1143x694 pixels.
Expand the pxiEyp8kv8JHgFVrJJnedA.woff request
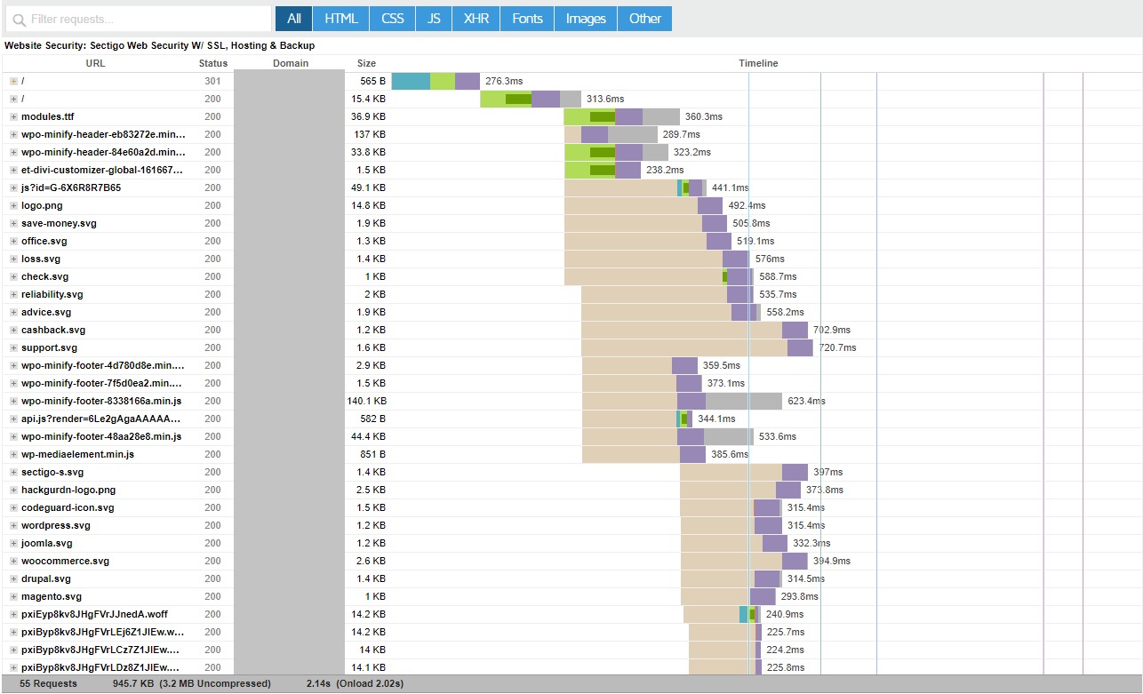click(x=13, y=614)
